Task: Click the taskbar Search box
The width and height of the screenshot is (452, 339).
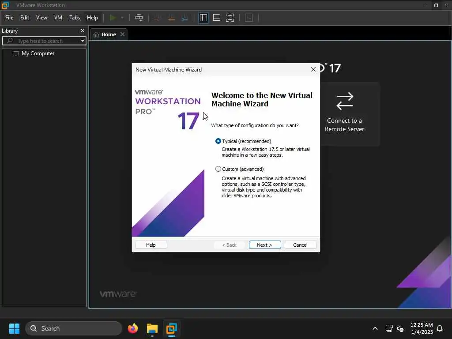Action: point(74,328)
